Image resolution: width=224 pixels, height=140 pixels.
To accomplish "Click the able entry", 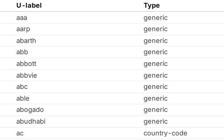I will tap(23, 98).
